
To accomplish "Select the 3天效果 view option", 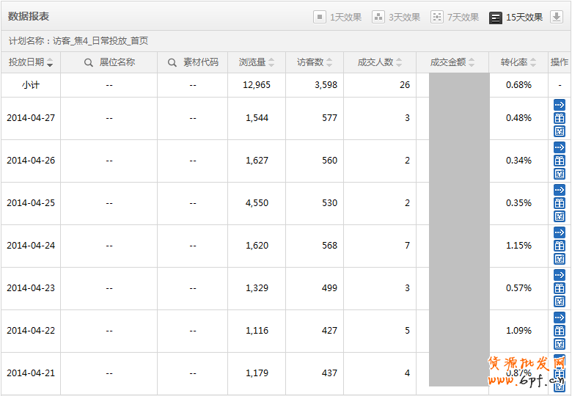I will point(396,17).
